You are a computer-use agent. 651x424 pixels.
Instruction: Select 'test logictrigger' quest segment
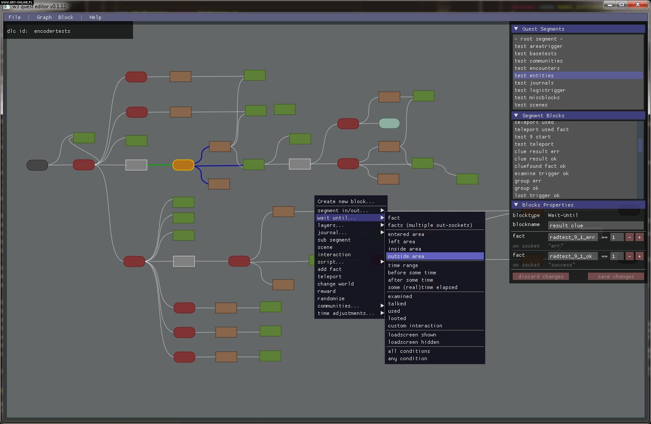click(x=540, y=90)
